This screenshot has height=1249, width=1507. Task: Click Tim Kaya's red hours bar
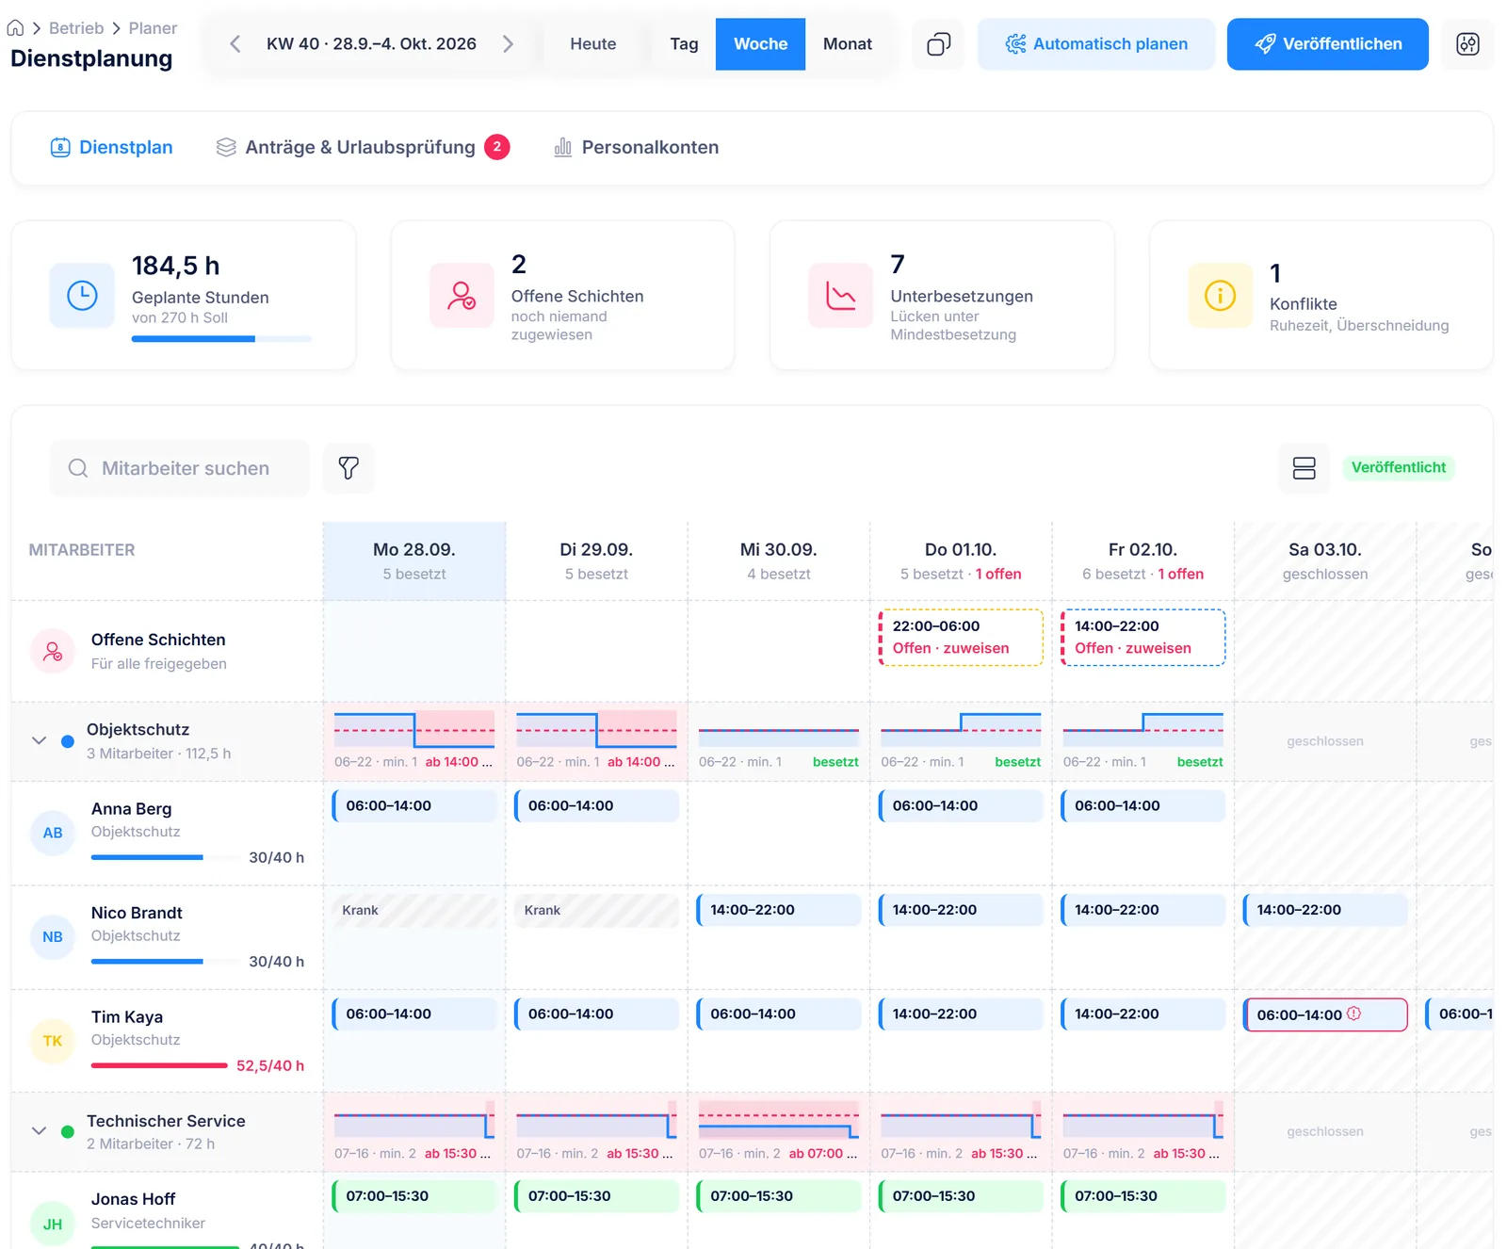(x=159, y=1065)
